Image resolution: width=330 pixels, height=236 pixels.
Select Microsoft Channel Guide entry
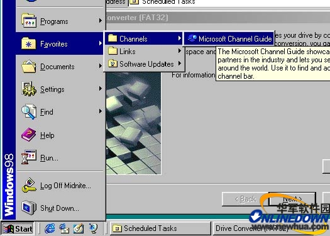(229, 38)
